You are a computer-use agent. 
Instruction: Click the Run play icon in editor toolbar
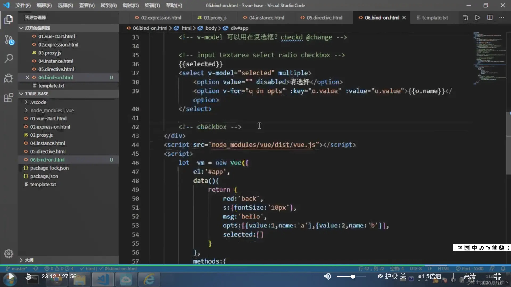point(477,18)
